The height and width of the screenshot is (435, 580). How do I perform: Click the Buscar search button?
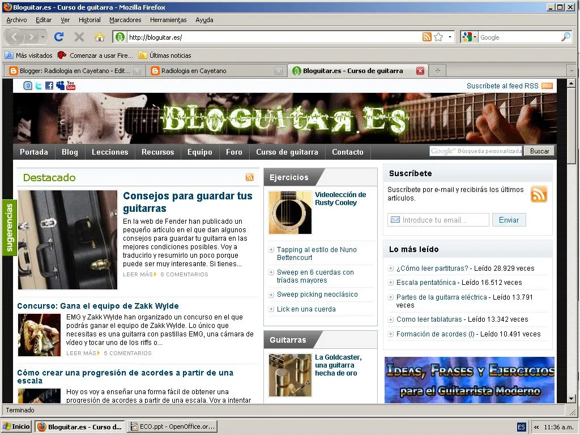click(539, 151)
